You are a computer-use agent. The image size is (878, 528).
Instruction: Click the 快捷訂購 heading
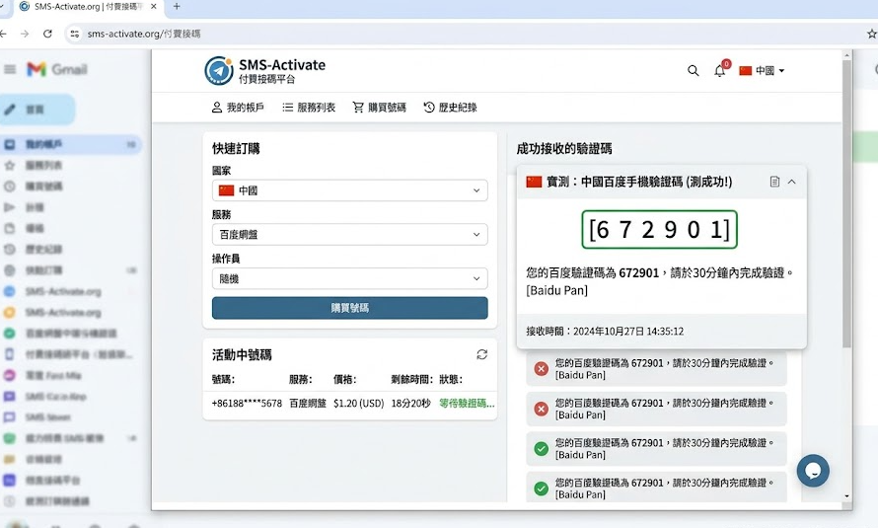pyautogui.click(x=236, y=148)
